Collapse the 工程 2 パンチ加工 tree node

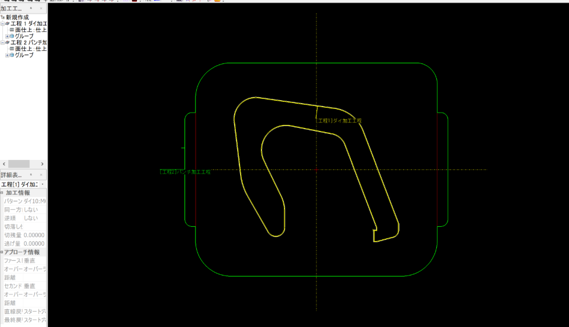tap(2, 43)
